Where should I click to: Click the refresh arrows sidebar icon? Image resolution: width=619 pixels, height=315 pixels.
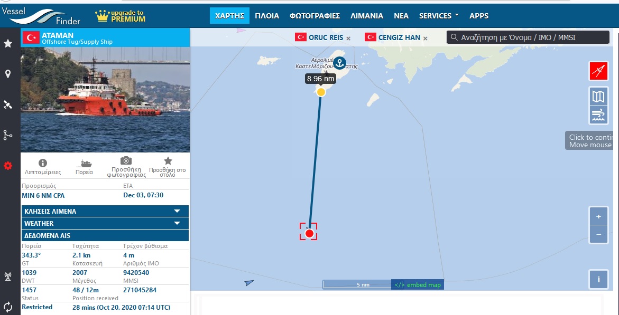pyautogui.click(x=8, y=307)
